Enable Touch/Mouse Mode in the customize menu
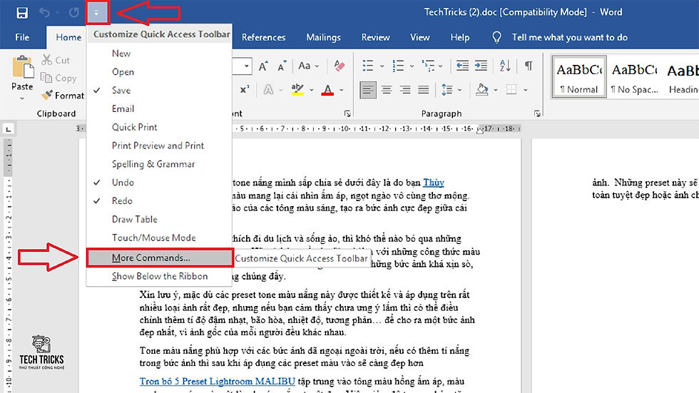This screenshot has width=699, height=393. click(159, 238)
